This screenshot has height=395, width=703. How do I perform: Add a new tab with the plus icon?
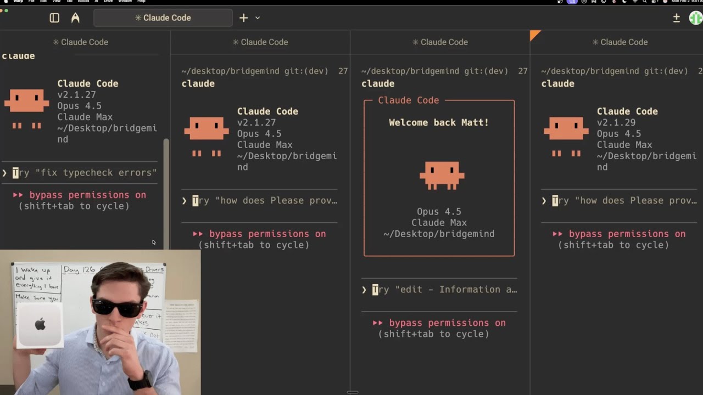243,18
